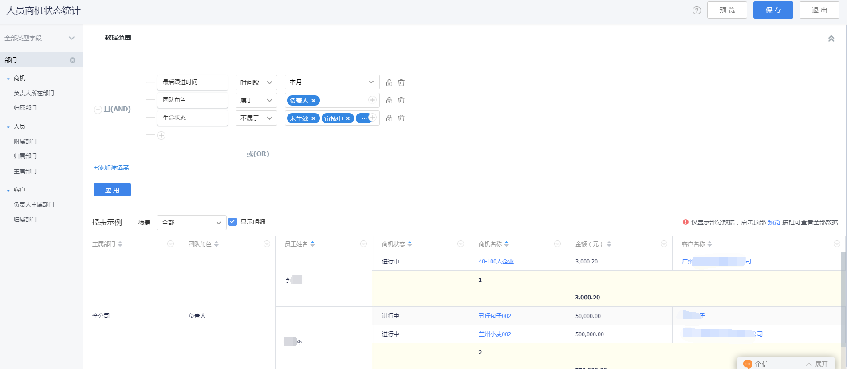Image resolution: width=847 pixels, height=369 pixels.
Task: Select 主属部门 field under 人员
Action: 25,171
